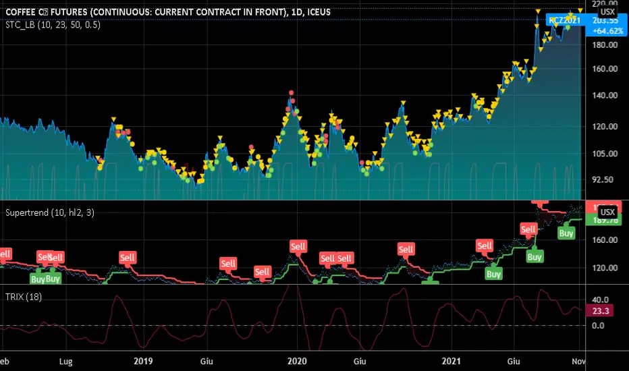Click the Sell marker nearest the 2021 label
The width and height of the screenshot is (629, 371).
tap(406, 250)
